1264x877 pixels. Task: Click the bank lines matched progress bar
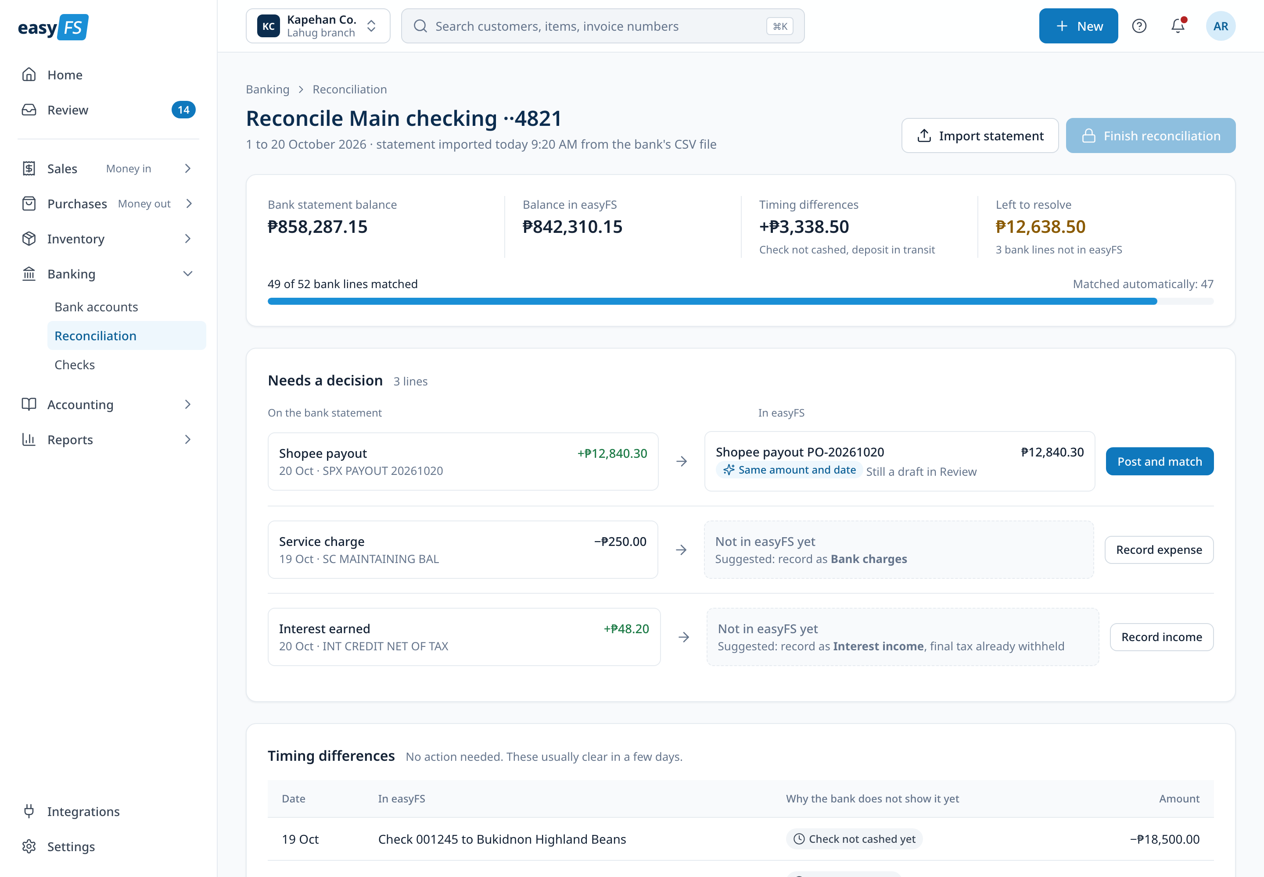click(740, 301)
